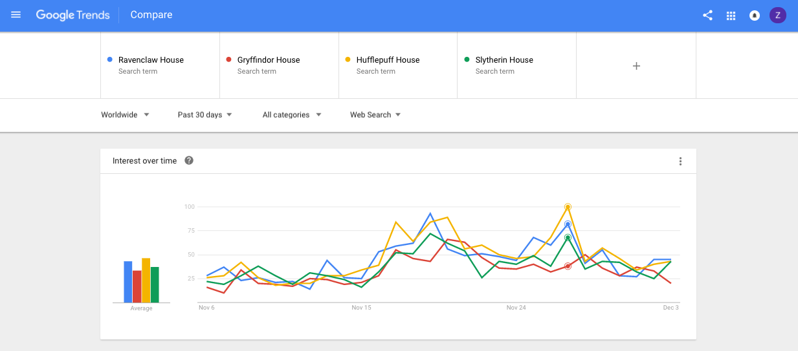Add a new comparison term

(x=636, y=65)
